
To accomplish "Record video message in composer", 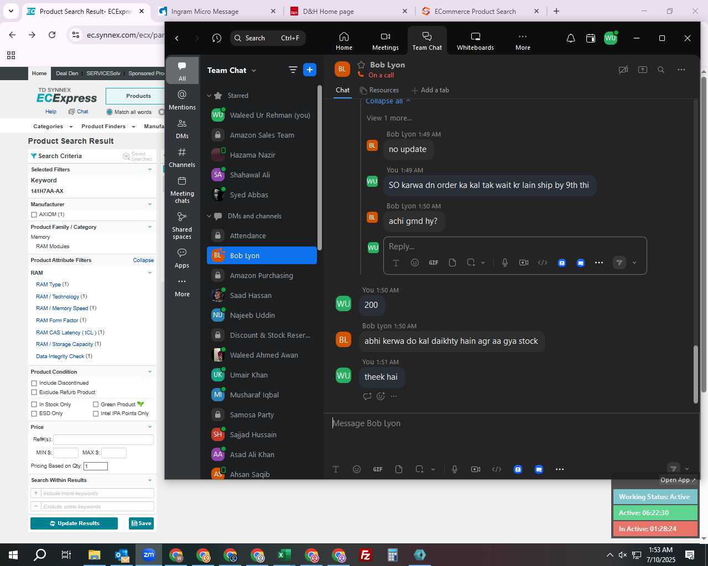I will (476, 469).
